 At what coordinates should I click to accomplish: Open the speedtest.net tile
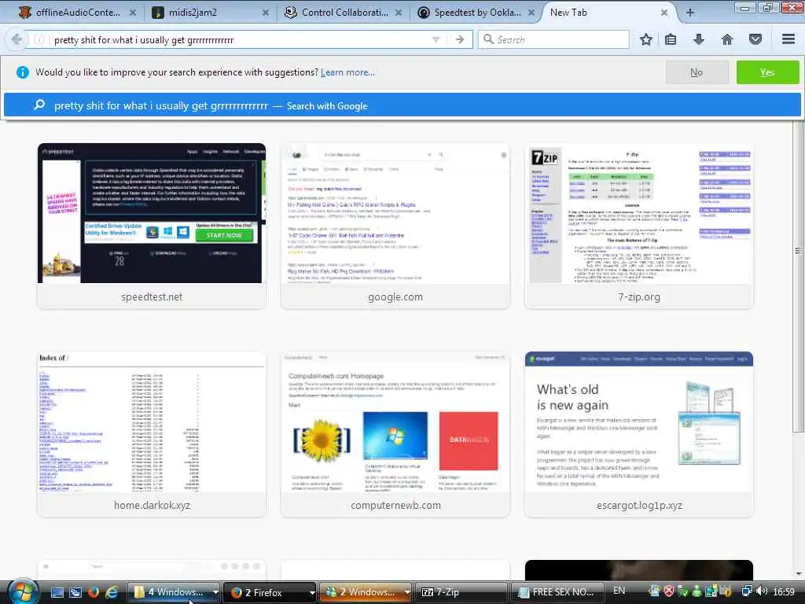coord(152,226)
